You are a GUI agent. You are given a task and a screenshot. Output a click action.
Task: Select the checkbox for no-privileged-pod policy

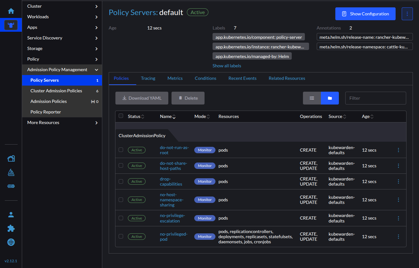click(x=121, y=236)
